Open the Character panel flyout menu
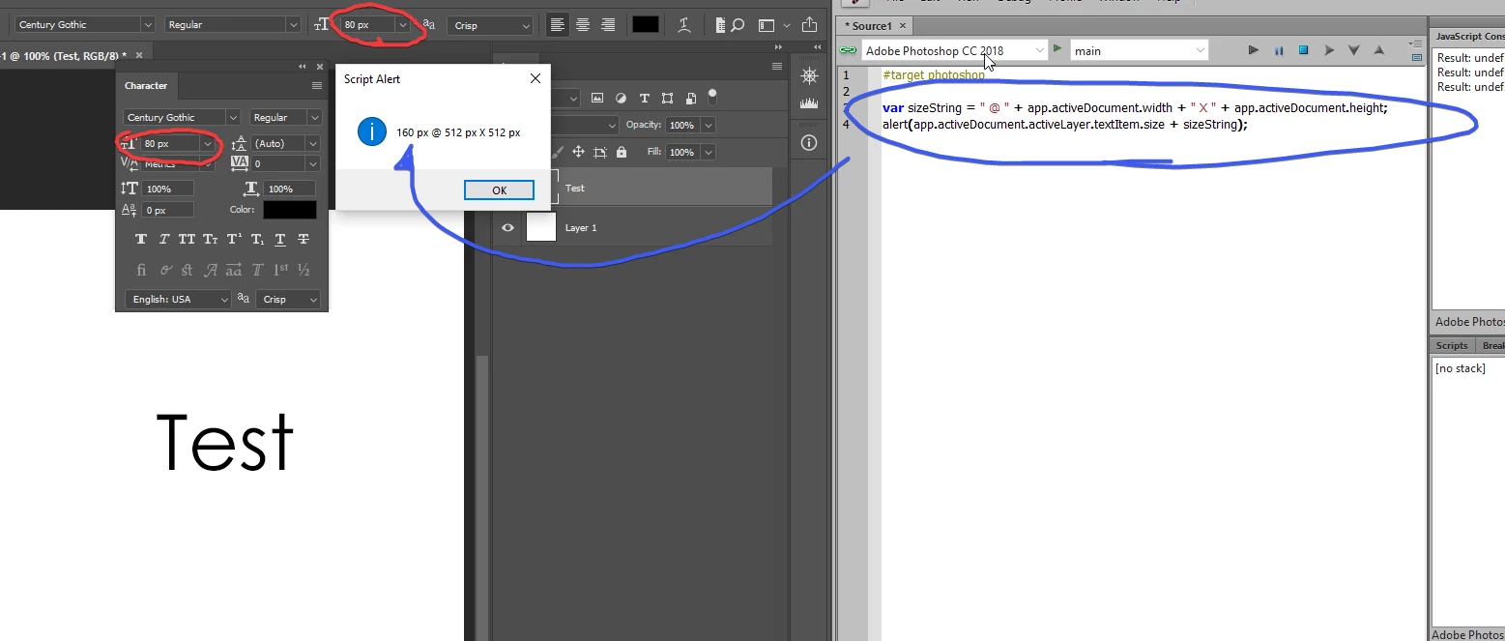The height and width of the screenshot is (641, 1505). coord(317,86)
